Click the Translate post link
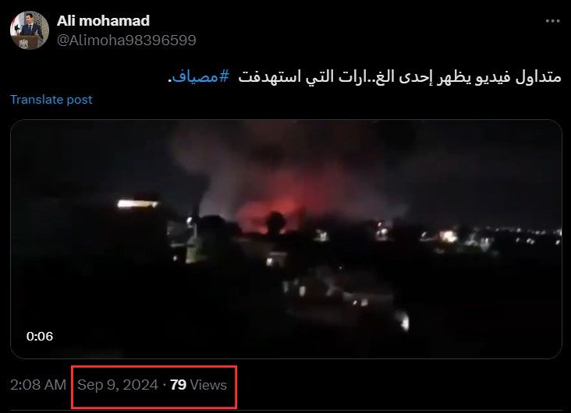This screenshot has height=413, width=571. pyautogui.click(x=51, y=99)
